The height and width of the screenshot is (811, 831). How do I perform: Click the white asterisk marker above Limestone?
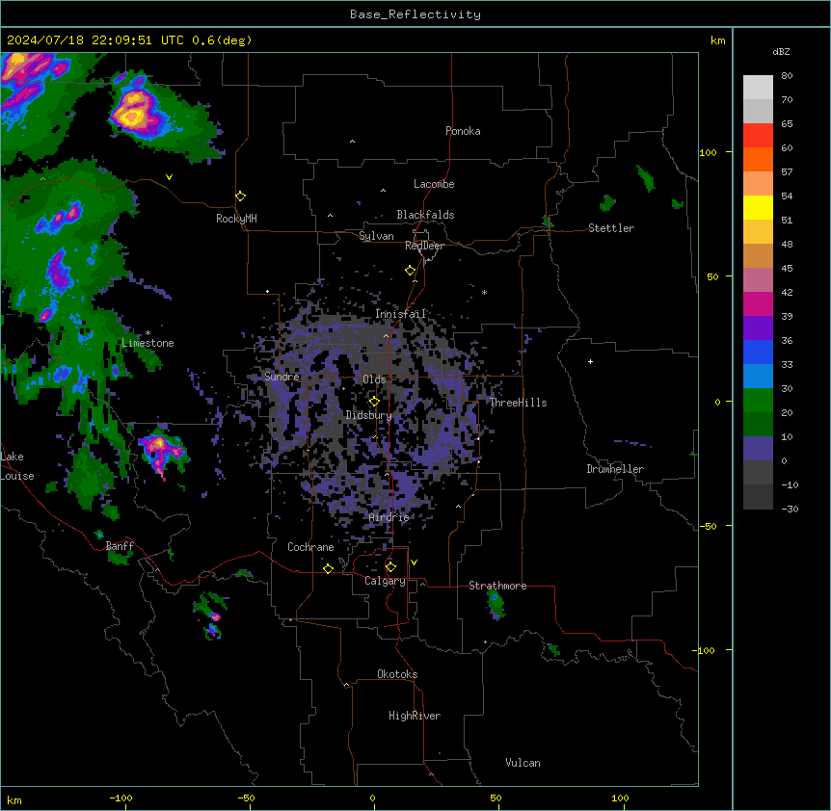[x=147, y=333]
